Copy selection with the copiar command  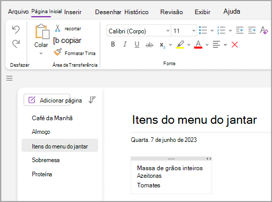67,40
